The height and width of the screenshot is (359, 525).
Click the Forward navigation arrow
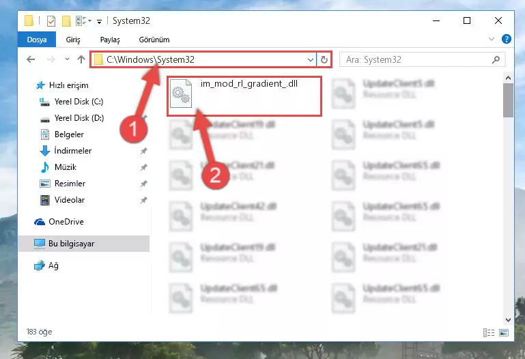click(x=51, y=59)
